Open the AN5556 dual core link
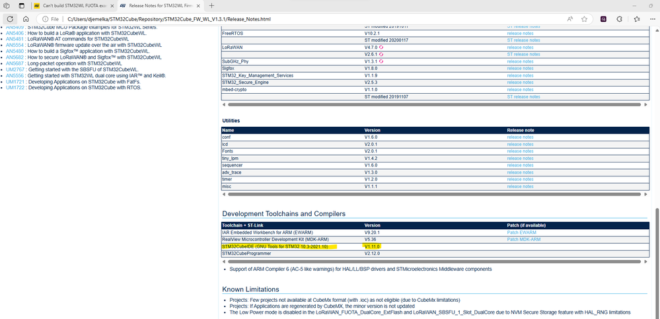 pyautogui.click(x=16, y=75)
